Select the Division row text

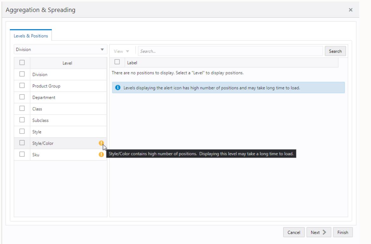click(40, 74)
